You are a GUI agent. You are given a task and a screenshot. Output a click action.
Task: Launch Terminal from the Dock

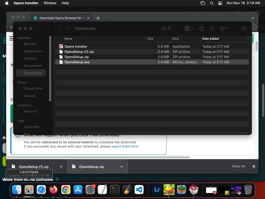coord(115,189)
